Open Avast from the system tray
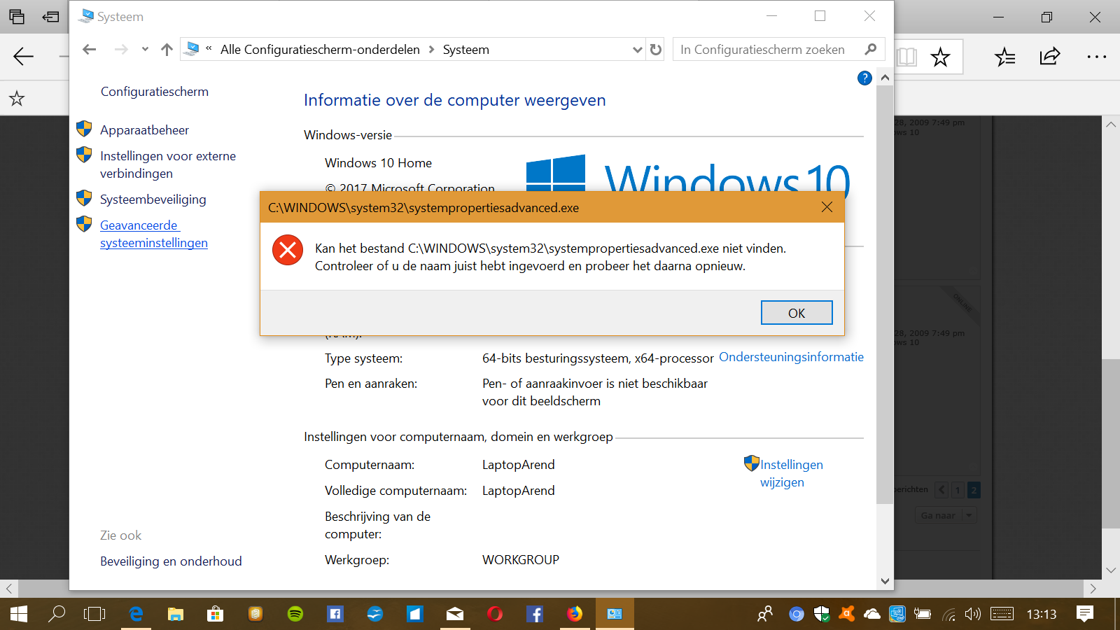1120x630 pixels. (846, 615)
